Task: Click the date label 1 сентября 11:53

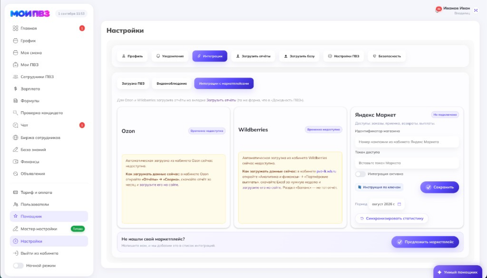Action: (x=71, y=14)
